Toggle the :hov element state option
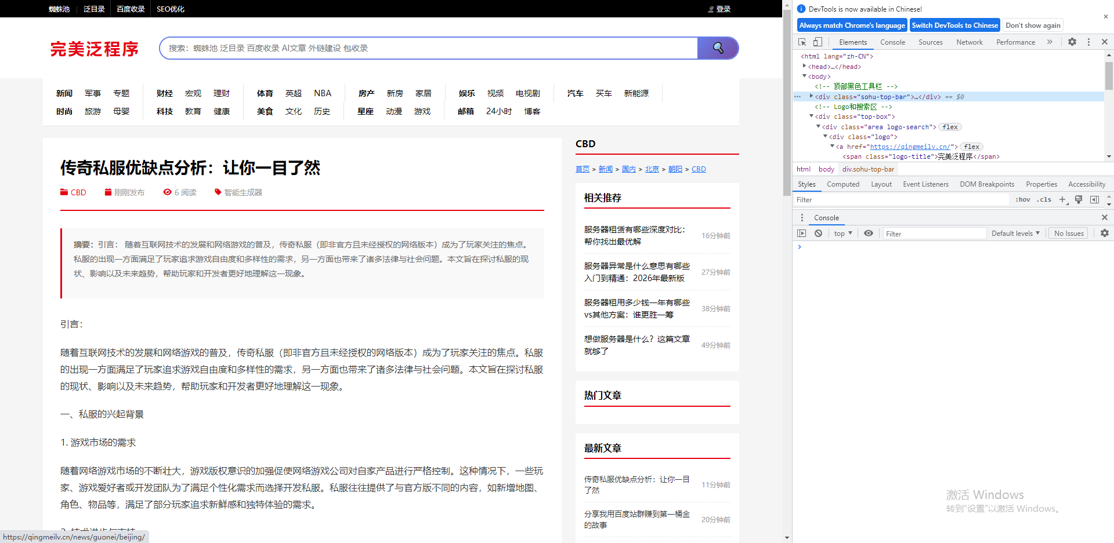This screenshot has width=1114, height=543. [1022, 199]
